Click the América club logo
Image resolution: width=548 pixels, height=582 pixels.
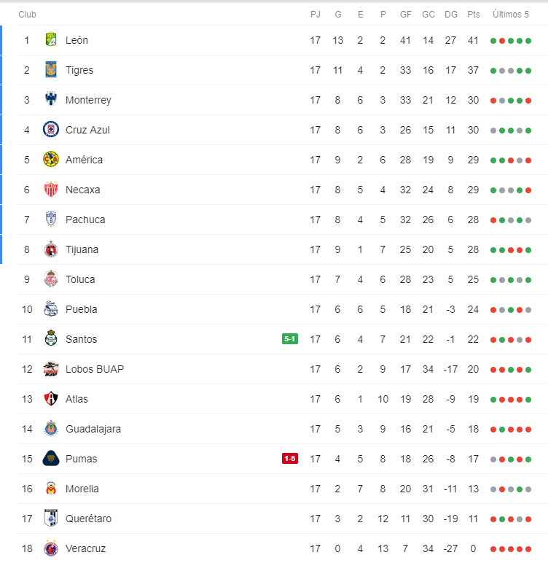(x=50, y=160)
